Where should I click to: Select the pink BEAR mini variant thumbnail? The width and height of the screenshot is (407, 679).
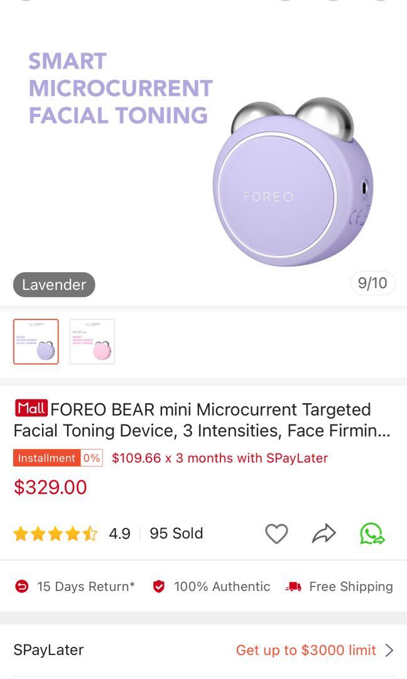click(x=92, y=341)
